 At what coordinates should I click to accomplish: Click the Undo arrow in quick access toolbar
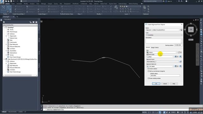pyautogui.click(x=14, y=1)
